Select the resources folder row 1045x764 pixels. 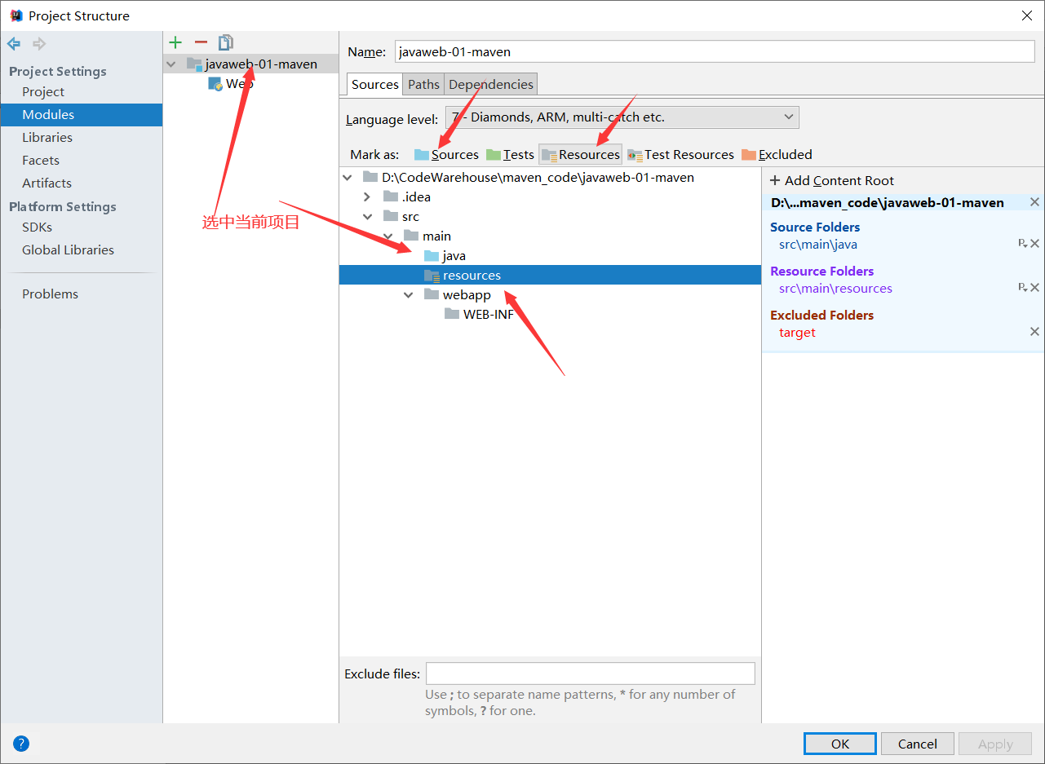pyautogui.click(x=550, y=276)
